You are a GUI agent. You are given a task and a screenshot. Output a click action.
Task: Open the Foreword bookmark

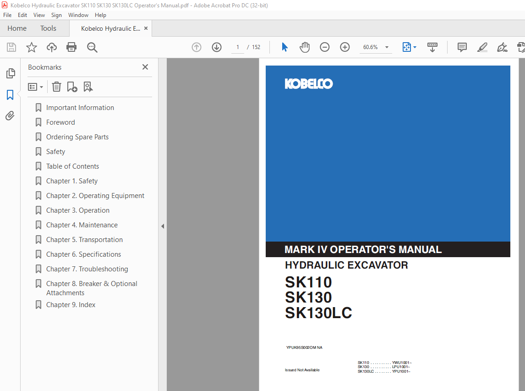pyautogui.click(x=60, y=122)
